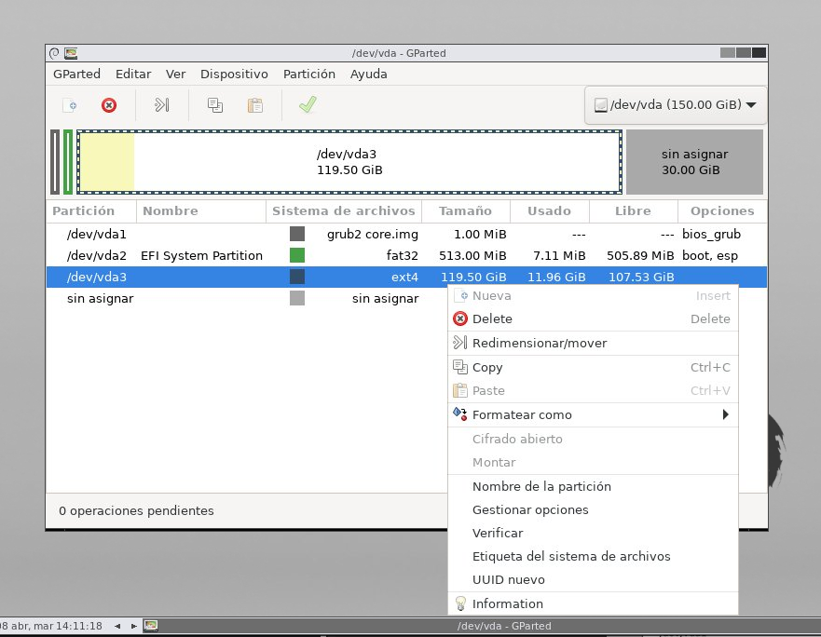Click the Copy partition icon in the toolbar
Image resolution: width=821 pixels, height=637 pixels.
(x=214, y=105)
